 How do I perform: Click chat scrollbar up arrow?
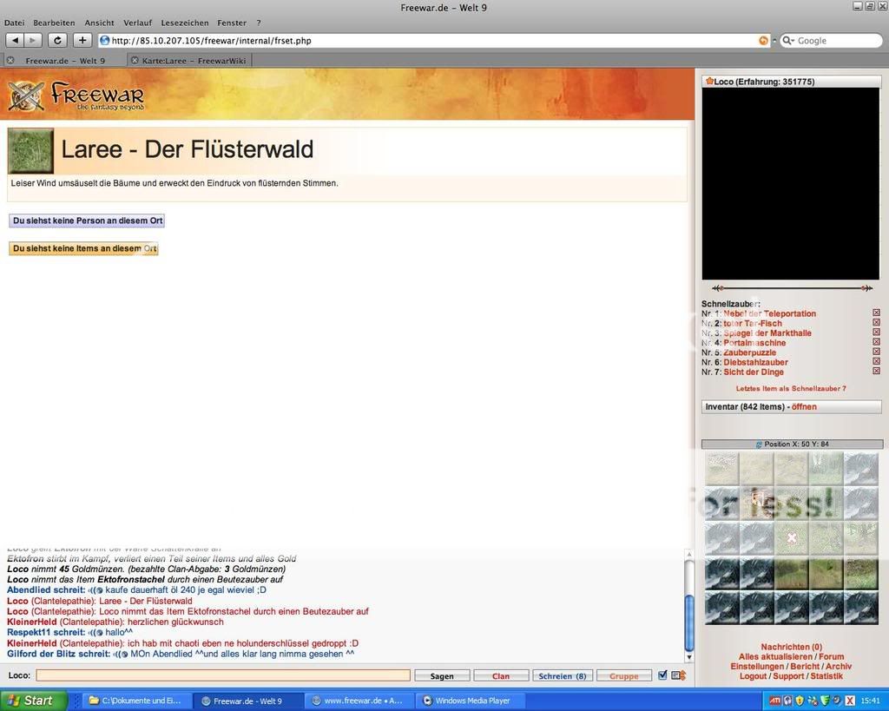(689, 554)
